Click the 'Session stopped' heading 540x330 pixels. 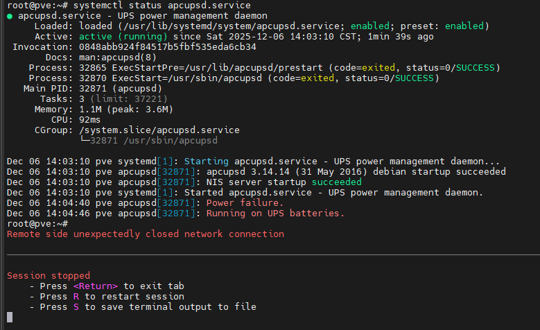tap(49, 275)
